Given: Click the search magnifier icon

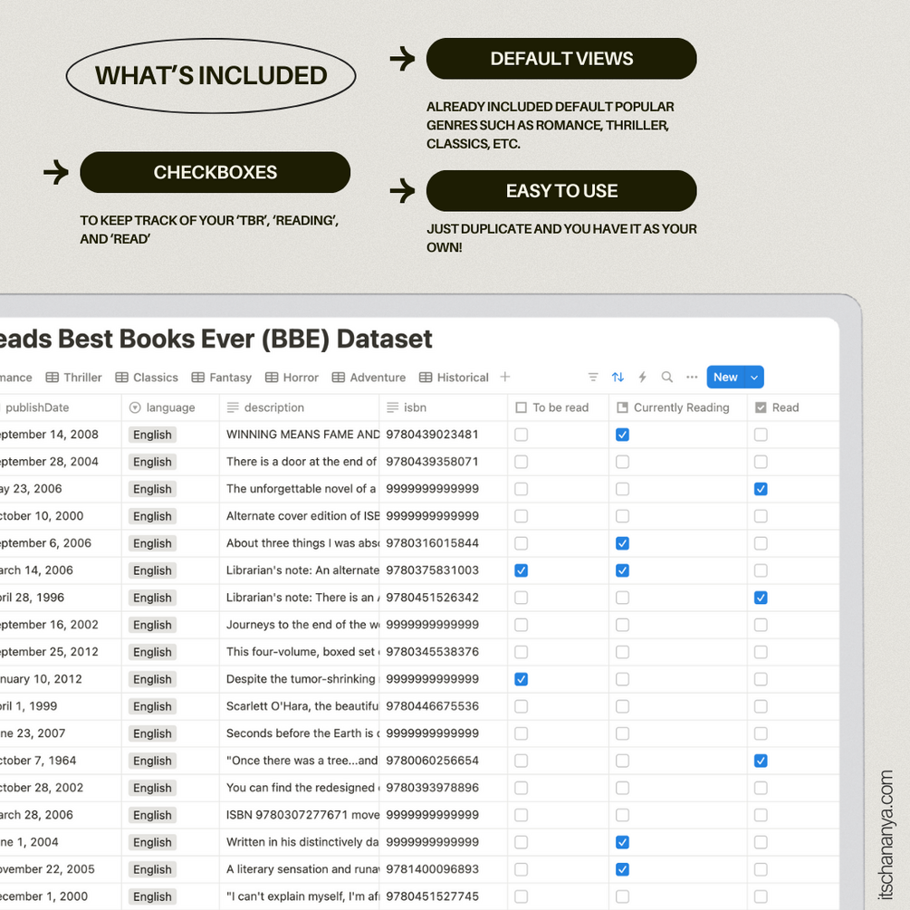Looking at the screenshot, I should pos(666,378).
